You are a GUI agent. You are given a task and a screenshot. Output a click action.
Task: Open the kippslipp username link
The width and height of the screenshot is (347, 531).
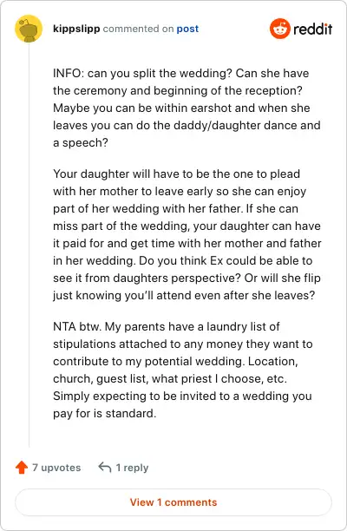tap(76, 29)
